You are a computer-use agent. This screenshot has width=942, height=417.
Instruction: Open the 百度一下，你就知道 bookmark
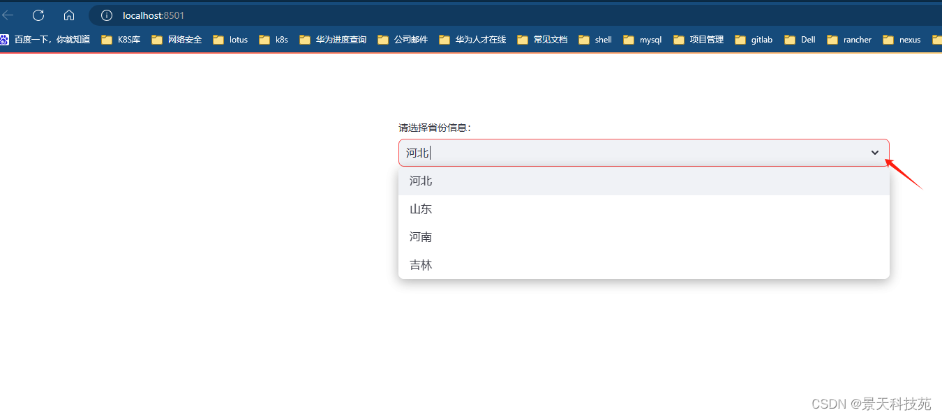pos(45,40)
